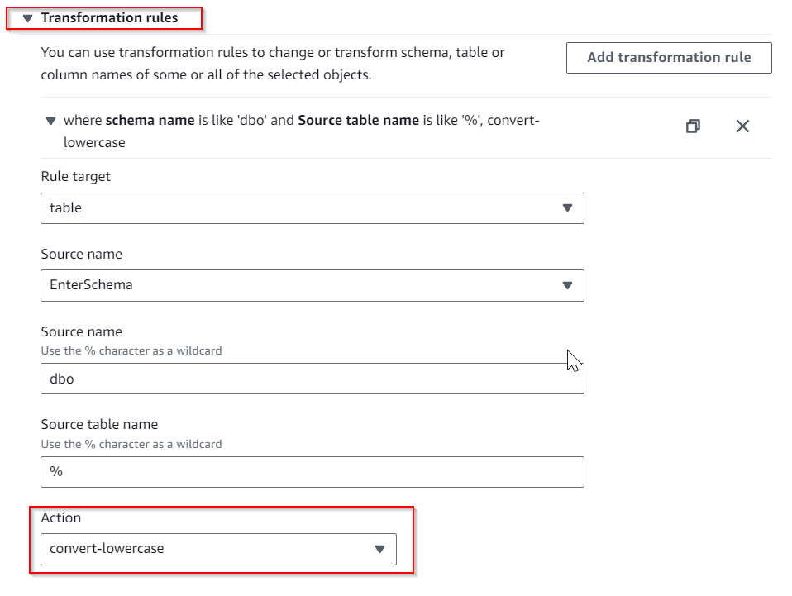Click the 'convert-lowercase' value in Action dropdown
The image size is (792, 596).
click(107, 549)
